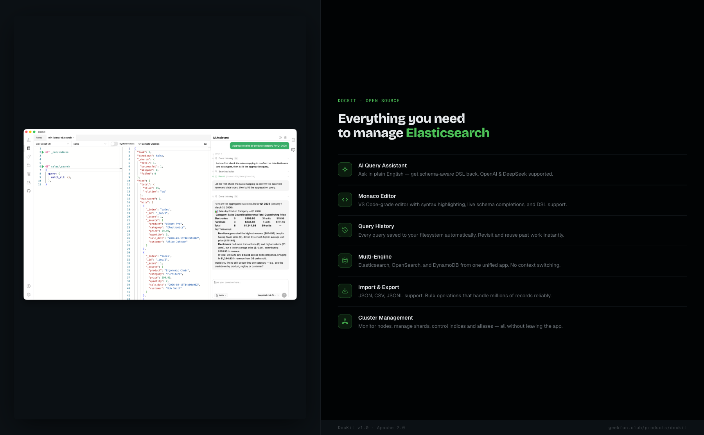Image resolution: width=704 pixels, height=435 pixels.
Task: Click the AI Query Assistant heading
Action: pos(383,166)
